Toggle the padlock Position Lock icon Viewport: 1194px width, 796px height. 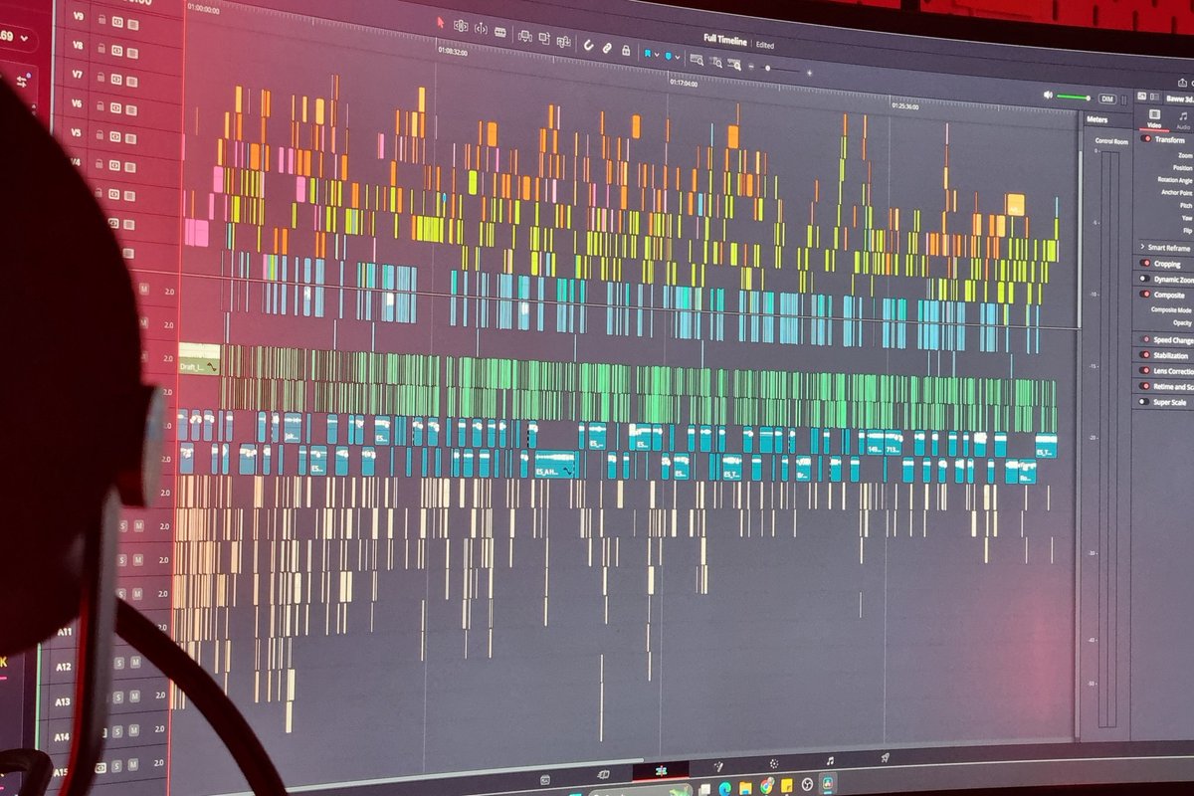pyautogui.click(x=626, y=50)
